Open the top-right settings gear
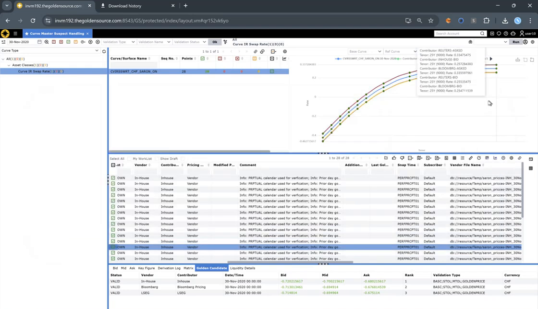Image resolution: width=538 pixels, height=309 pixels. [533, 42]
